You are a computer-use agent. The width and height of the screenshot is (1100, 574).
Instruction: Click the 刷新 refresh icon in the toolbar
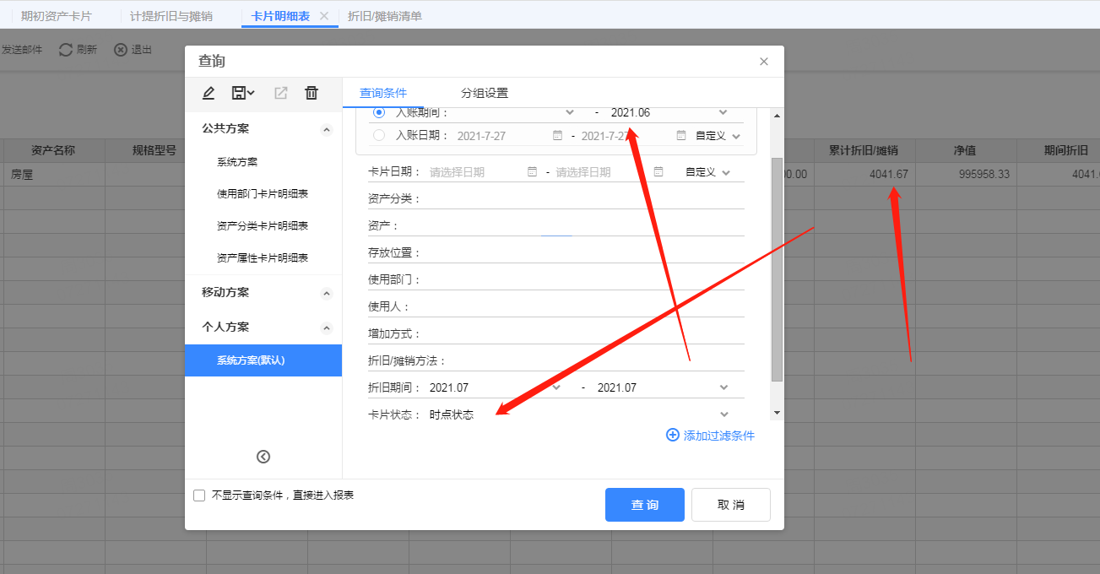pyautogui.click(x=66, y=50)
